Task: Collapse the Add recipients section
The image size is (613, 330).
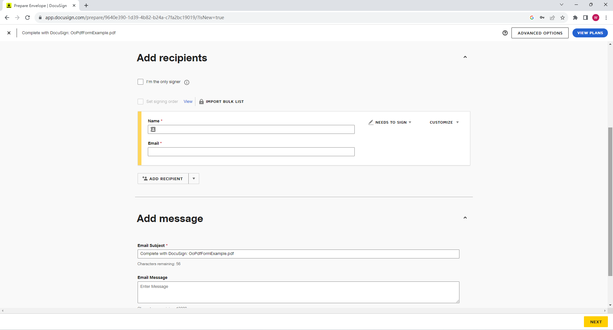Action: pyautogui.click(x=465, y=57)
